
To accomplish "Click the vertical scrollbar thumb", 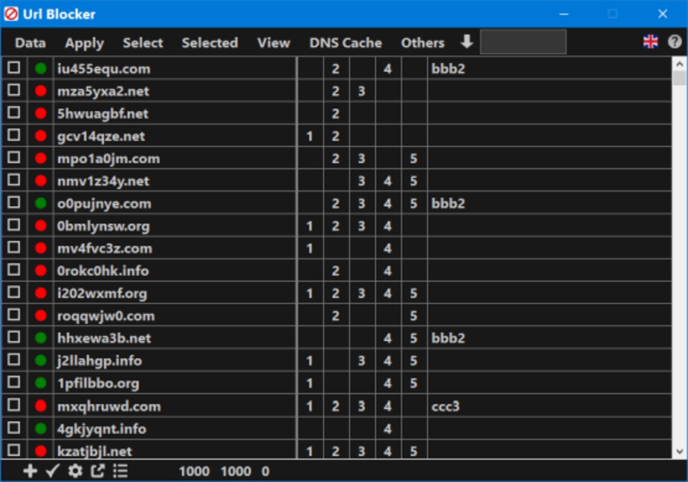I will pos(679,78).
